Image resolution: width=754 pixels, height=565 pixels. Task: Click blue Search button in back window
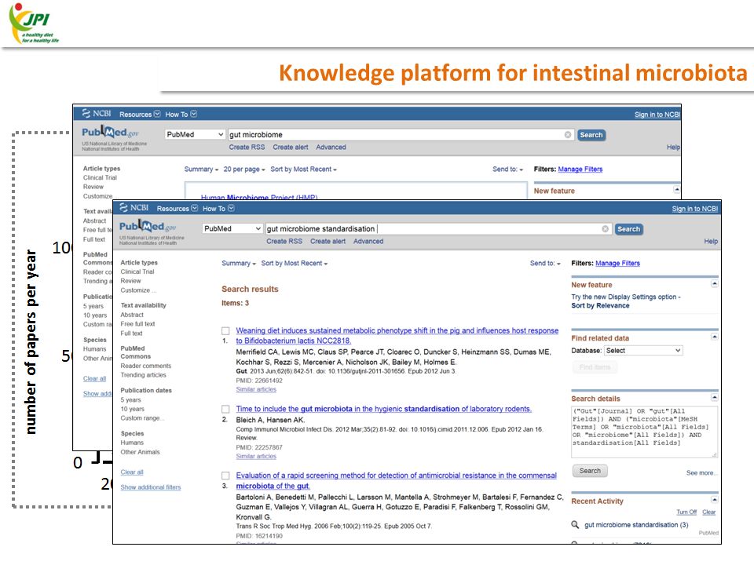click(591, 135)
